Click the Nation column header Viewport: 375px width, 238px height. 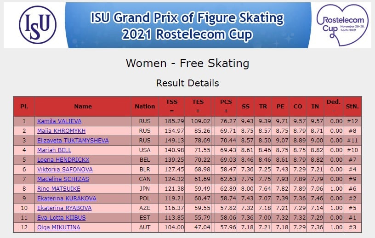(x=145, y=107)
